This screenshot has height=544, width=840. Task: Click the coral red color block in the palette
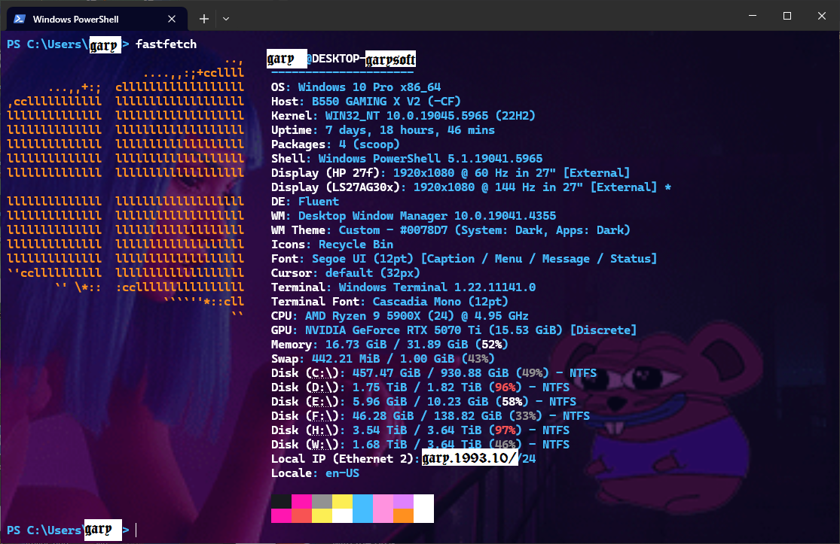301,515
